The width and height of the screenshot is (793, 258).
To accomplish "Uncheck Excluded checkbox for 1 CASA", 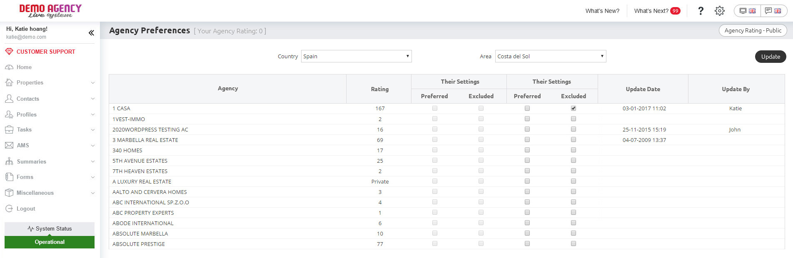I will 574,108.
